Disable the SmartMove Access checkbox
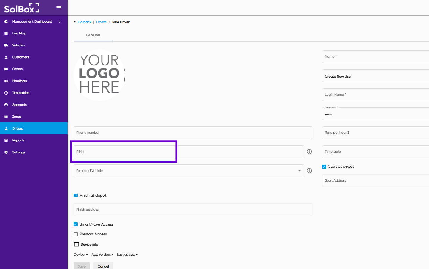This screenshot has width=429, height=269. pyautogui.click(x=76, y=224)
